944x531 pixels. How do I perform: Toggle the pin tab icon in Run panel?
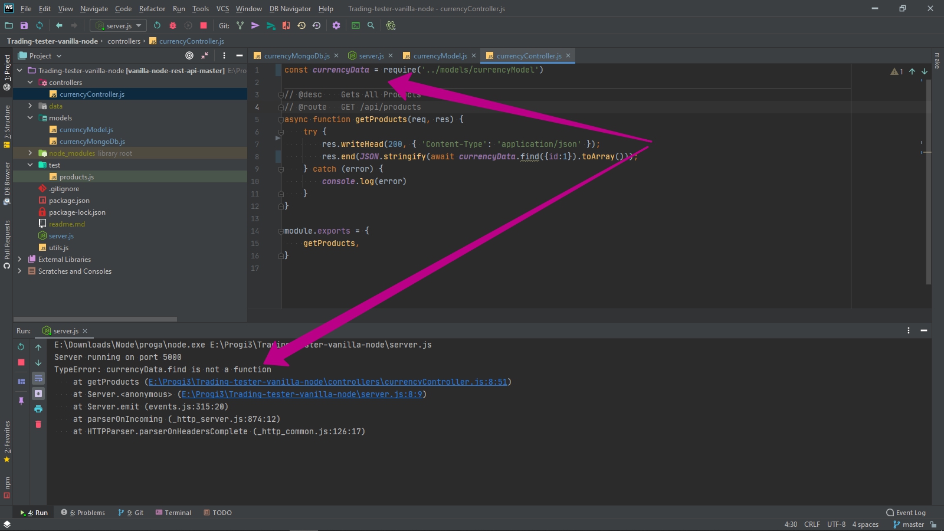pyautogui.click(x=21, y=401)
